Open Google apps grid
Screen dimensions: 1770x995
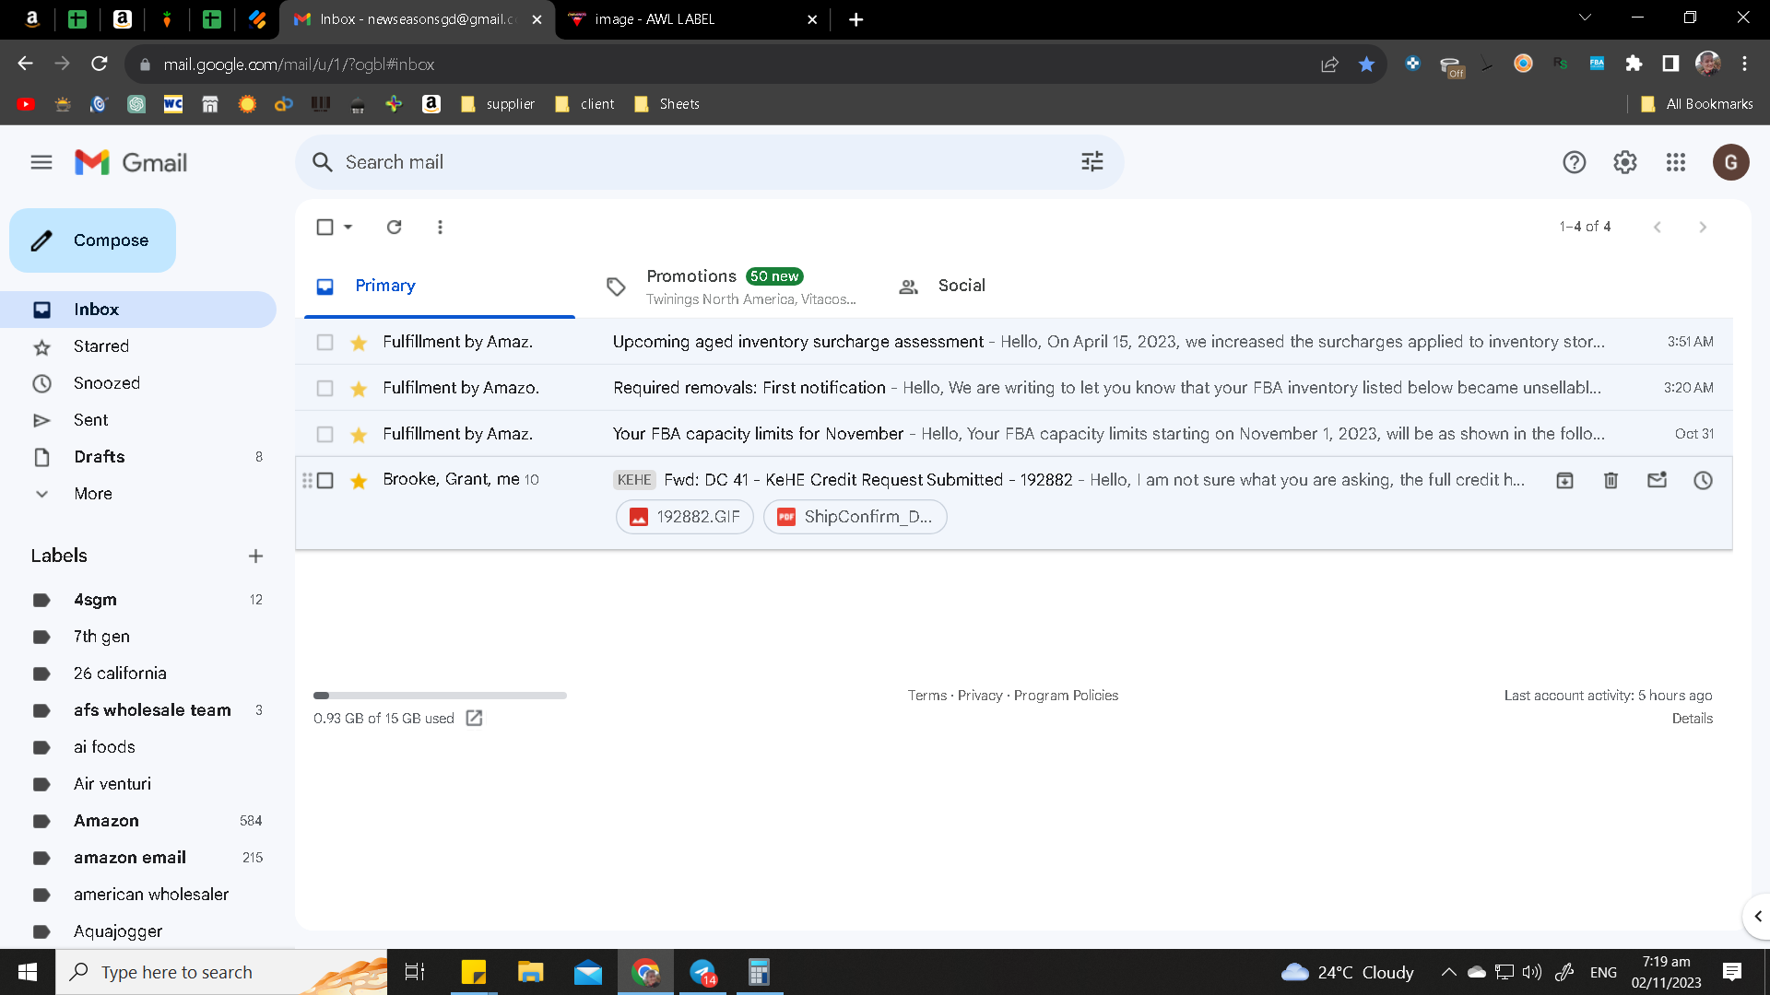click(x=1676, y=162)
